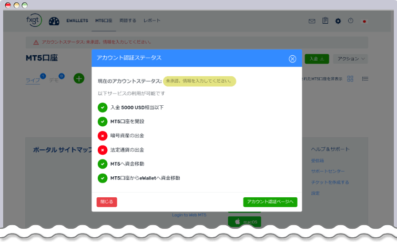The image size is (397, 242).
Task: Open the 設定 link under ヘルプ&サポート
Action: [315, 194]
